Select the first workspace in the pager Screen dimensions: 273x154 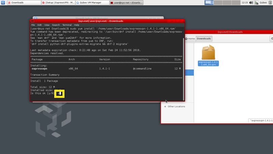pos(209,3)
